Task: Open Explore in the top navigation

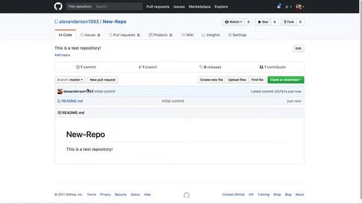Action: pyautogui.click(x=221, y=7)
